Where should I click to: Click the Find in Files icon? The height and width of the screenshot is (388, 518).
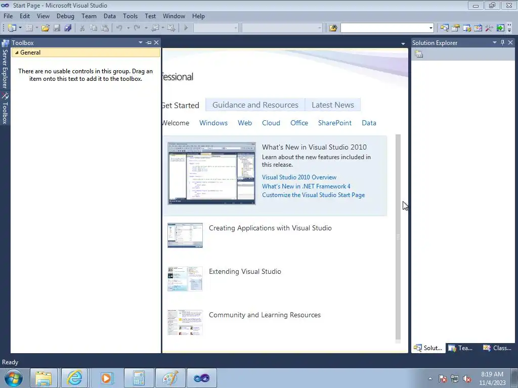point(333,28)
